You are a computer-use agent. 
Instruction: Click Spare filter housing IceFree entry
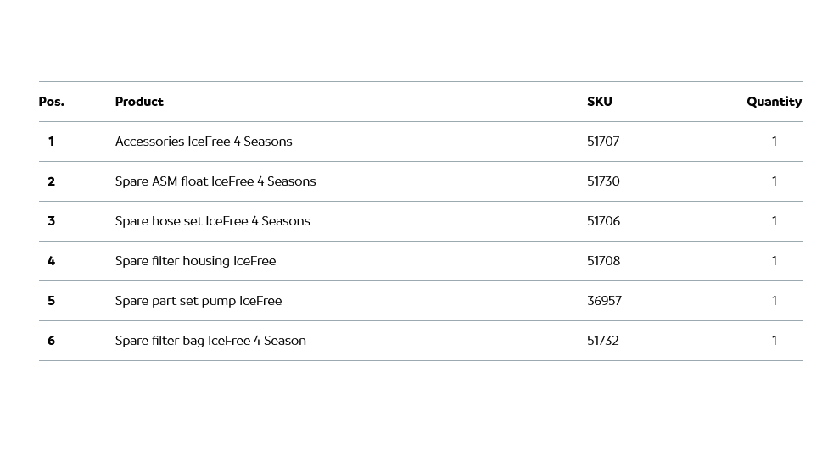coord(195,261)
